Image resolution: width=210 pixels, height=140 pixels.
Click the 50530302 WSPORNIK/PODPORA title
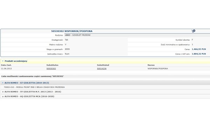72,31
